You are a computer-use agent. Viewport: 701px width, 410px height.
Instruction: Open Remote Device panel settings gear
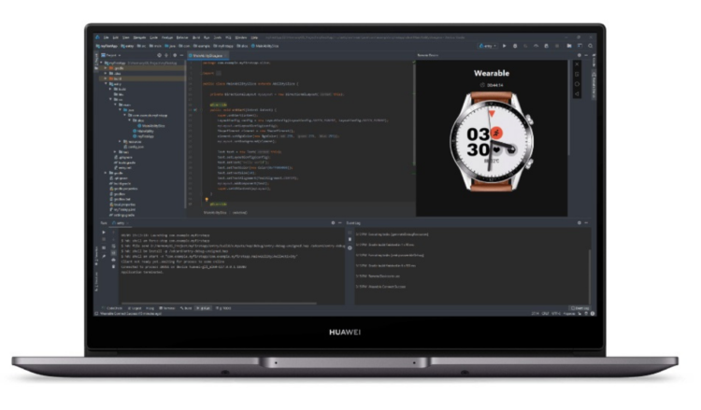point(579,55)
